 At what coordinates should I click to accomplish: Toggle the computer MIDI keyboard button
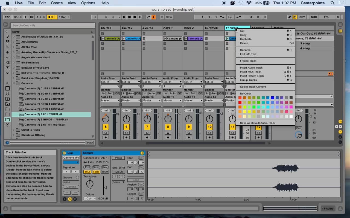(295, 17)
